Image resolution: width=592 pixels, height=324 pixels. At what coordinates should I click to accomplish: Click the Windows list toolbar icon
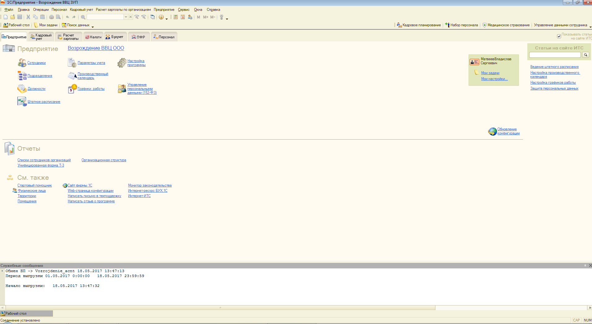[153, 17]
